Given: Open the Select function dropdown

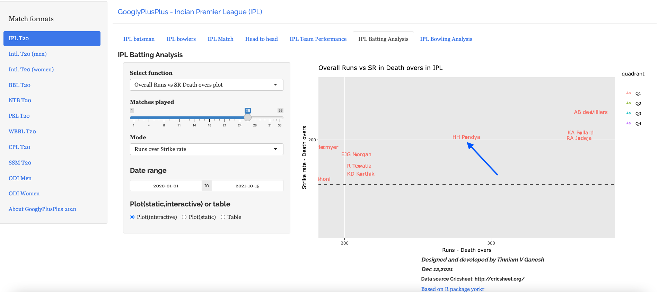Looking at the screenshot, I should [x=206, y=85].
